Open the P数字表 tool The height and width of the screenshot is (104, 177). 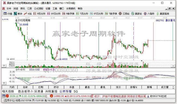point(68,14)
